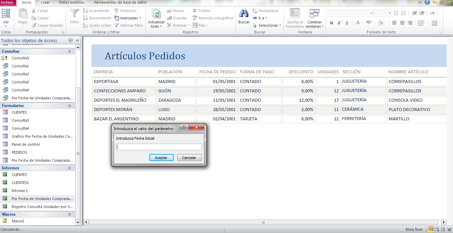Click the dialog help question button
The width and height of the screenshot is (453, 233).
click(x=184, y=127)
